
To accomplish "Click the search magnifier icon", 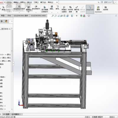I will (113, 2).
